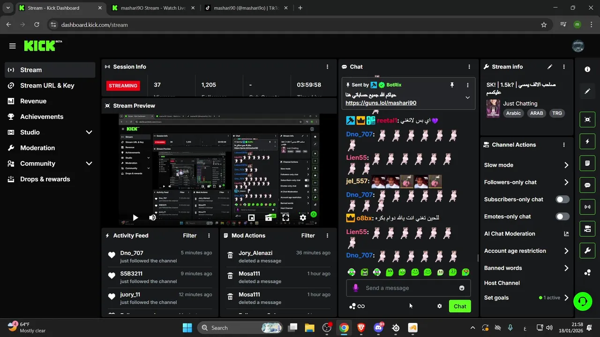600x337 pixels.
Task: Go to Revenue in sidebar
Action: pyautogui.click(x=50, y=101)
